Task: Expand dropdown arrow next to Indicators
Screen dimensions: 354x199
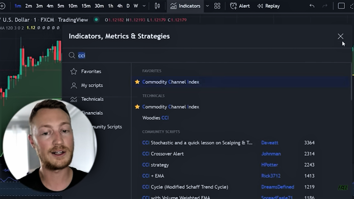Action: [207, 6]
